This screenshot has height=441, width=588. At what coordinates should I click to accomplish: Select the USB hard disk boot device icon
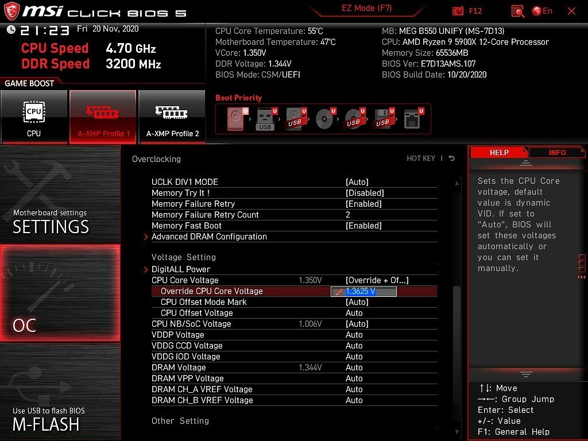(x=296, y=119)
